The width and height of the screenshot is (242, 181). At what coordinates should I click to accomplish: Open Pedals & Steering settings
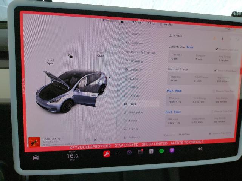coord(140,52)
